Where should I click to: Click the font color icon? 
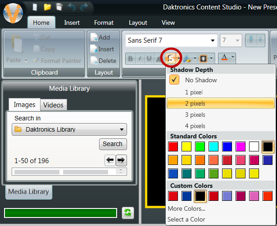tap(224, 58)
